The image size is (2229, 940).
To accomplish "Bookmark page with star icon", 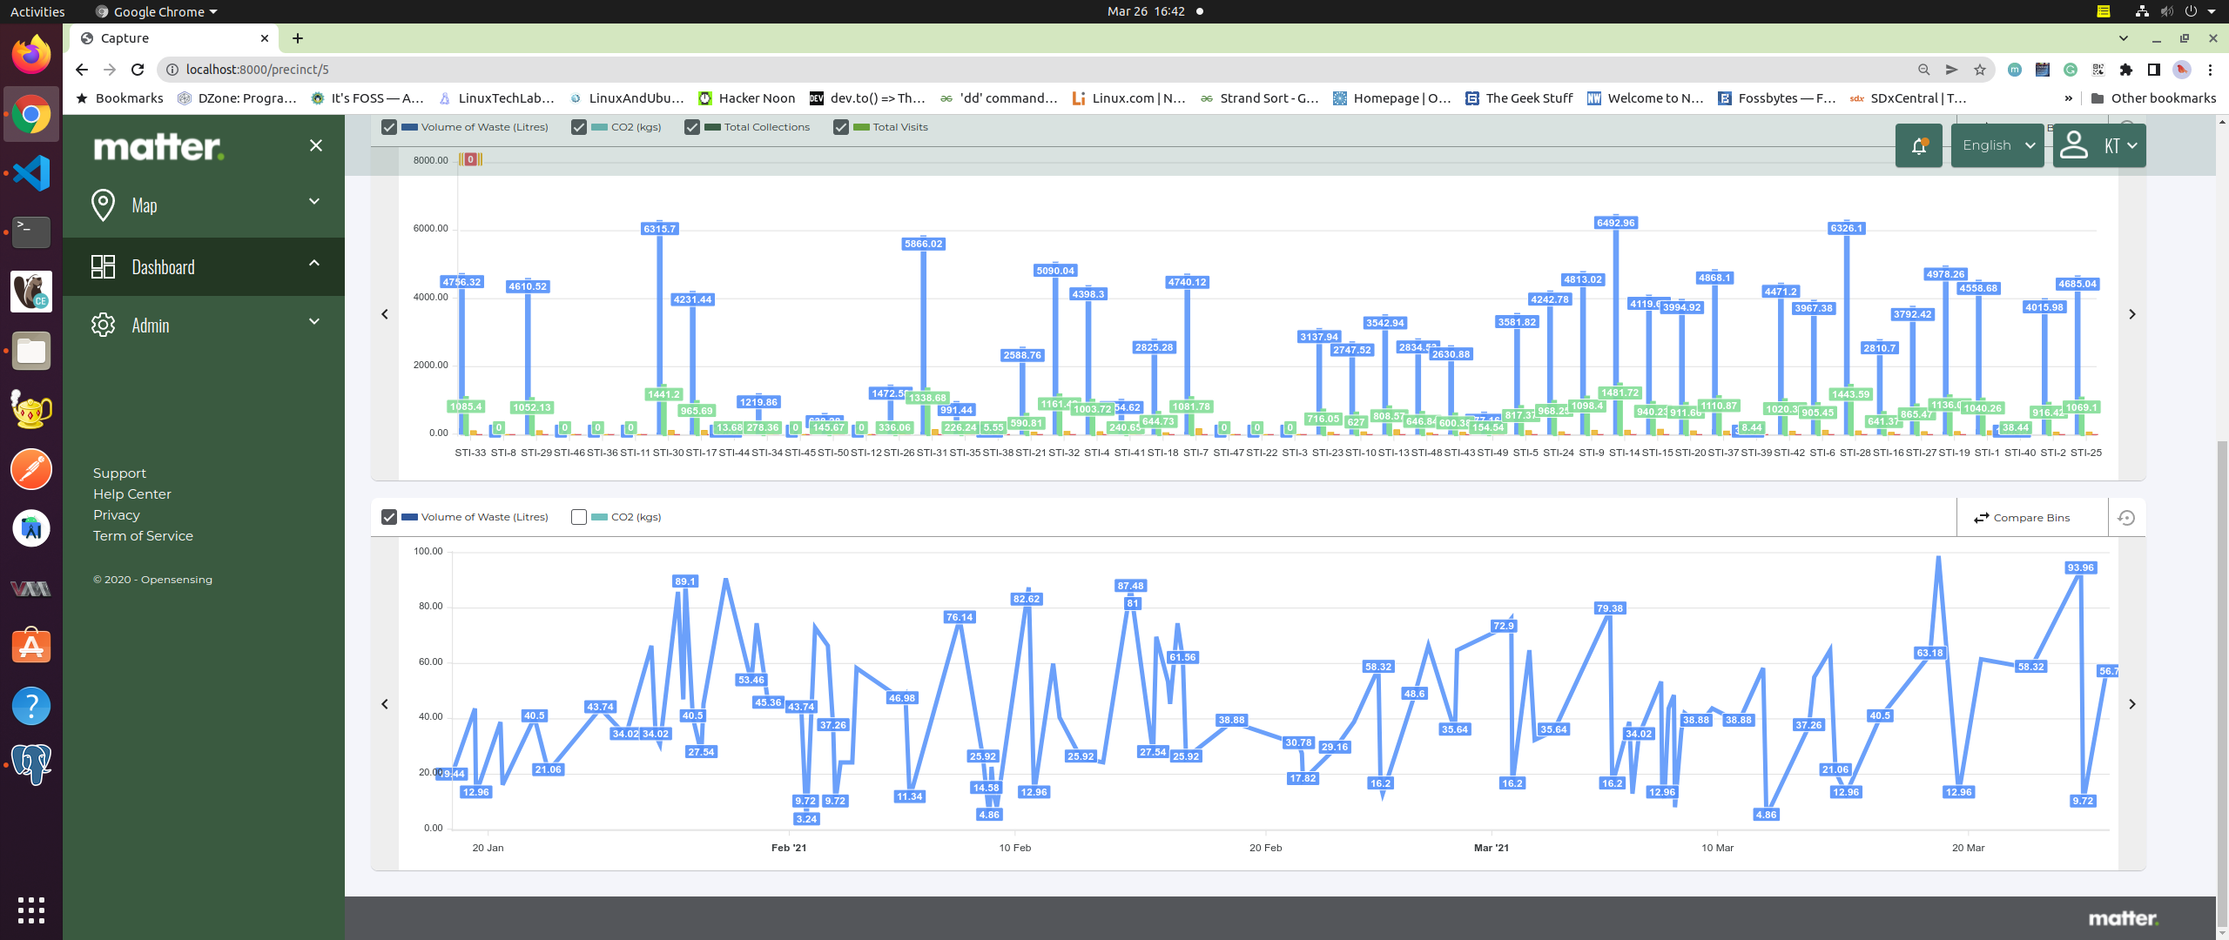I will pos(1979,70).
